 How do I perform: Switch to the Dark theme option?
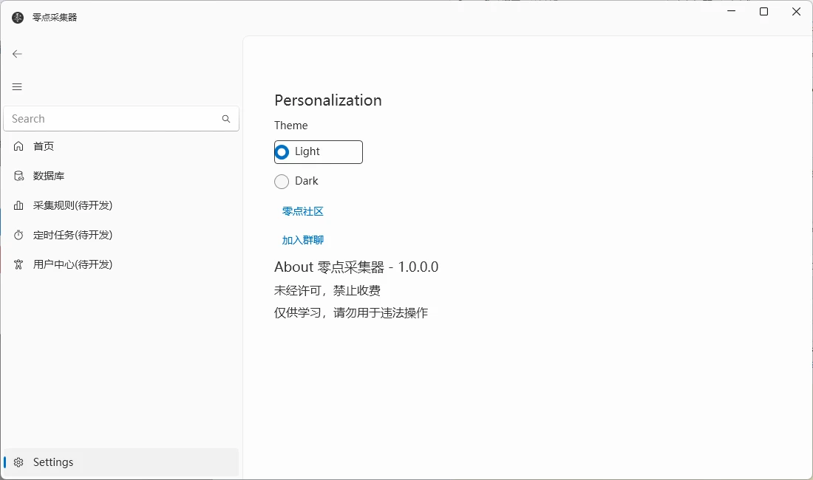282,182
